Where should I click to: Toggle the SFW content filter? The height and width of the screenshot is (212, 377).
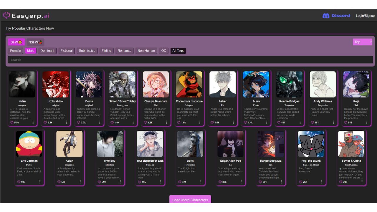click(x=16, y=42)
